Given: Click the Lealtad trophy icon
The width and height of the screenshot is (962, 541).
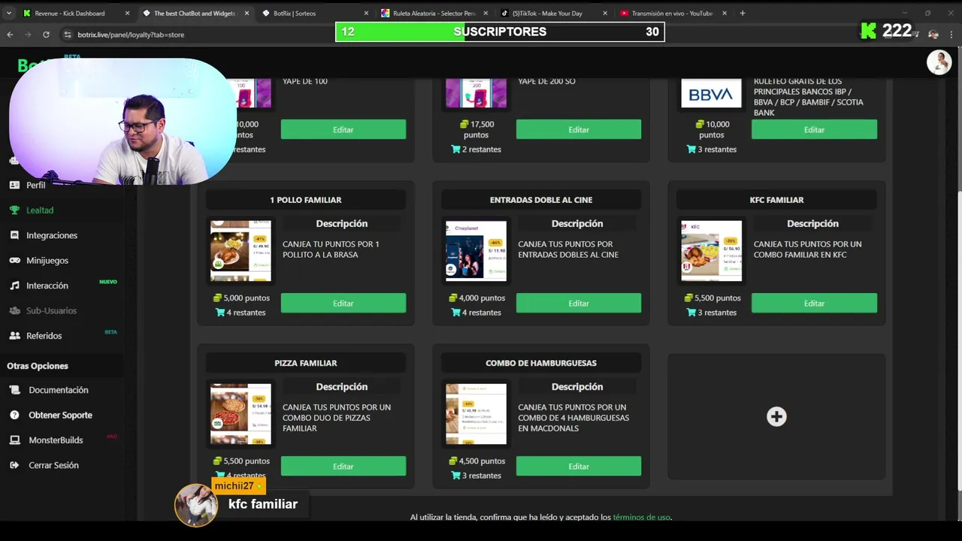Looking at the screenshot, I should point(14,210).
